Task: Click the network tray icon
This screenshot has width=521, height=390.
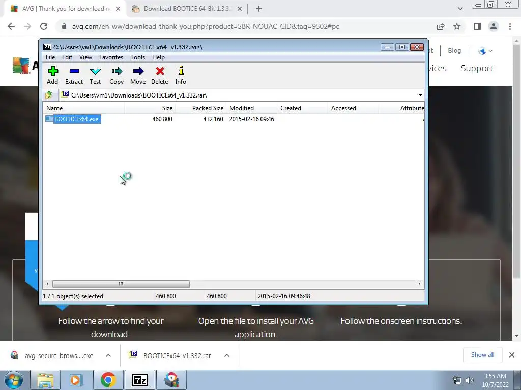Action: pos(457,380)
